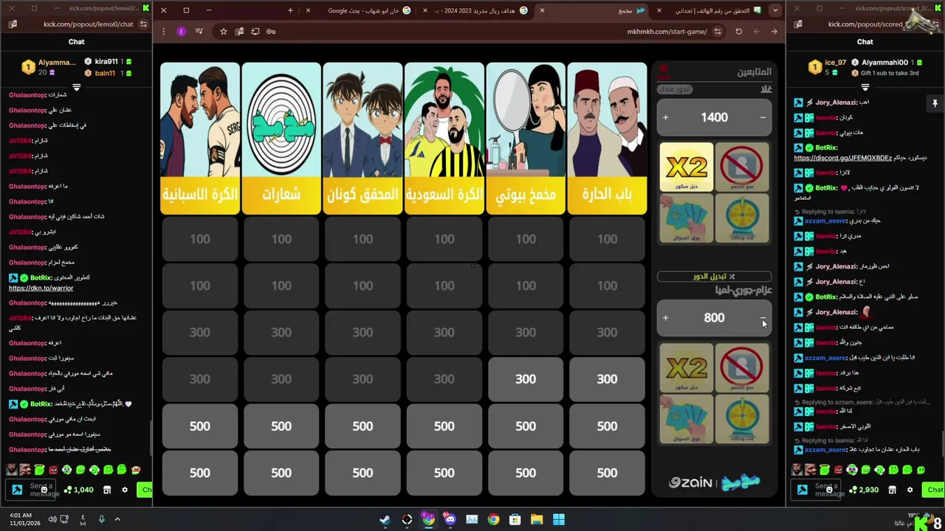Viewport: 945px width, 531px height.
Task: Decrease غلا team score of 1400
Action: (763, 117)
